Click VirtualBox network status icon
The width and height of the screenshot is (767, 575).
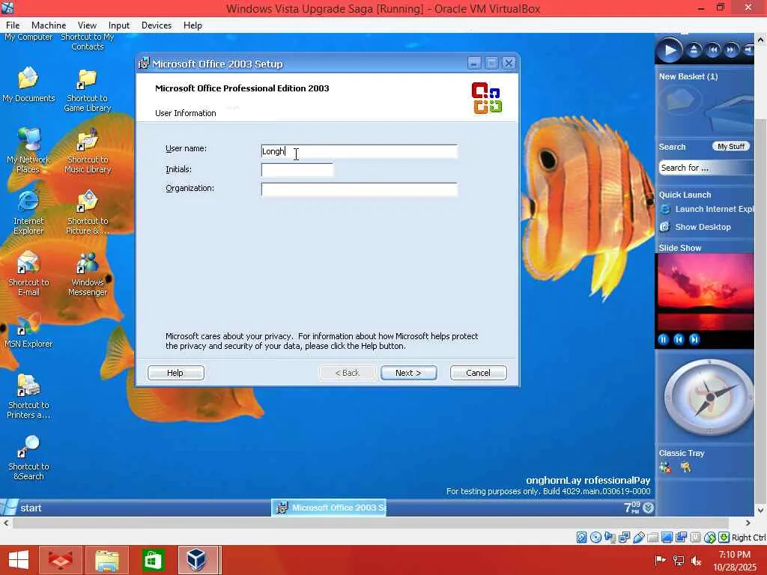pos(624,538)
